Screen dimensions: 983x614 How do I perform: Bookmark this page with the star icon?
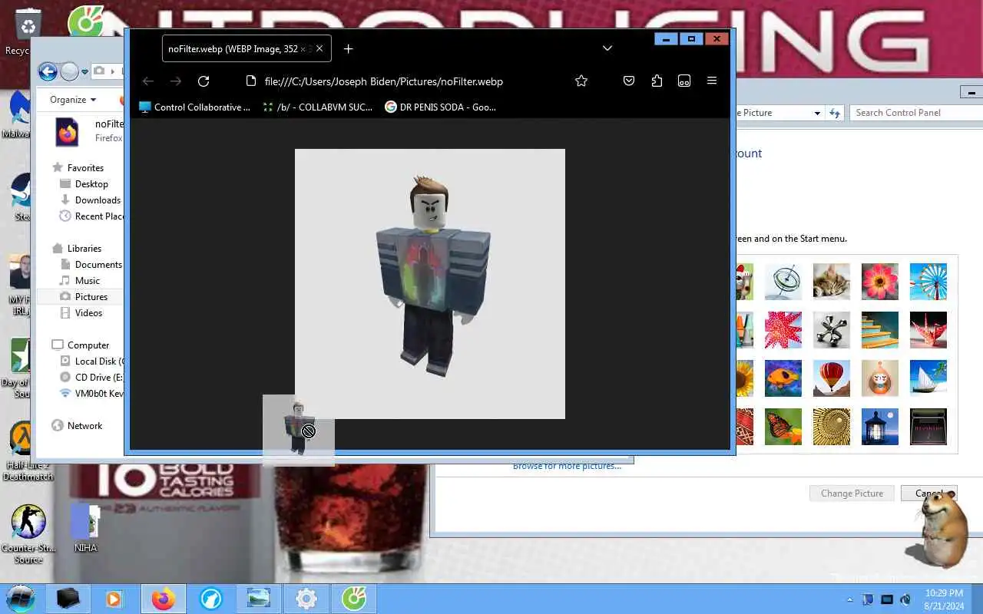coord(581,81)
